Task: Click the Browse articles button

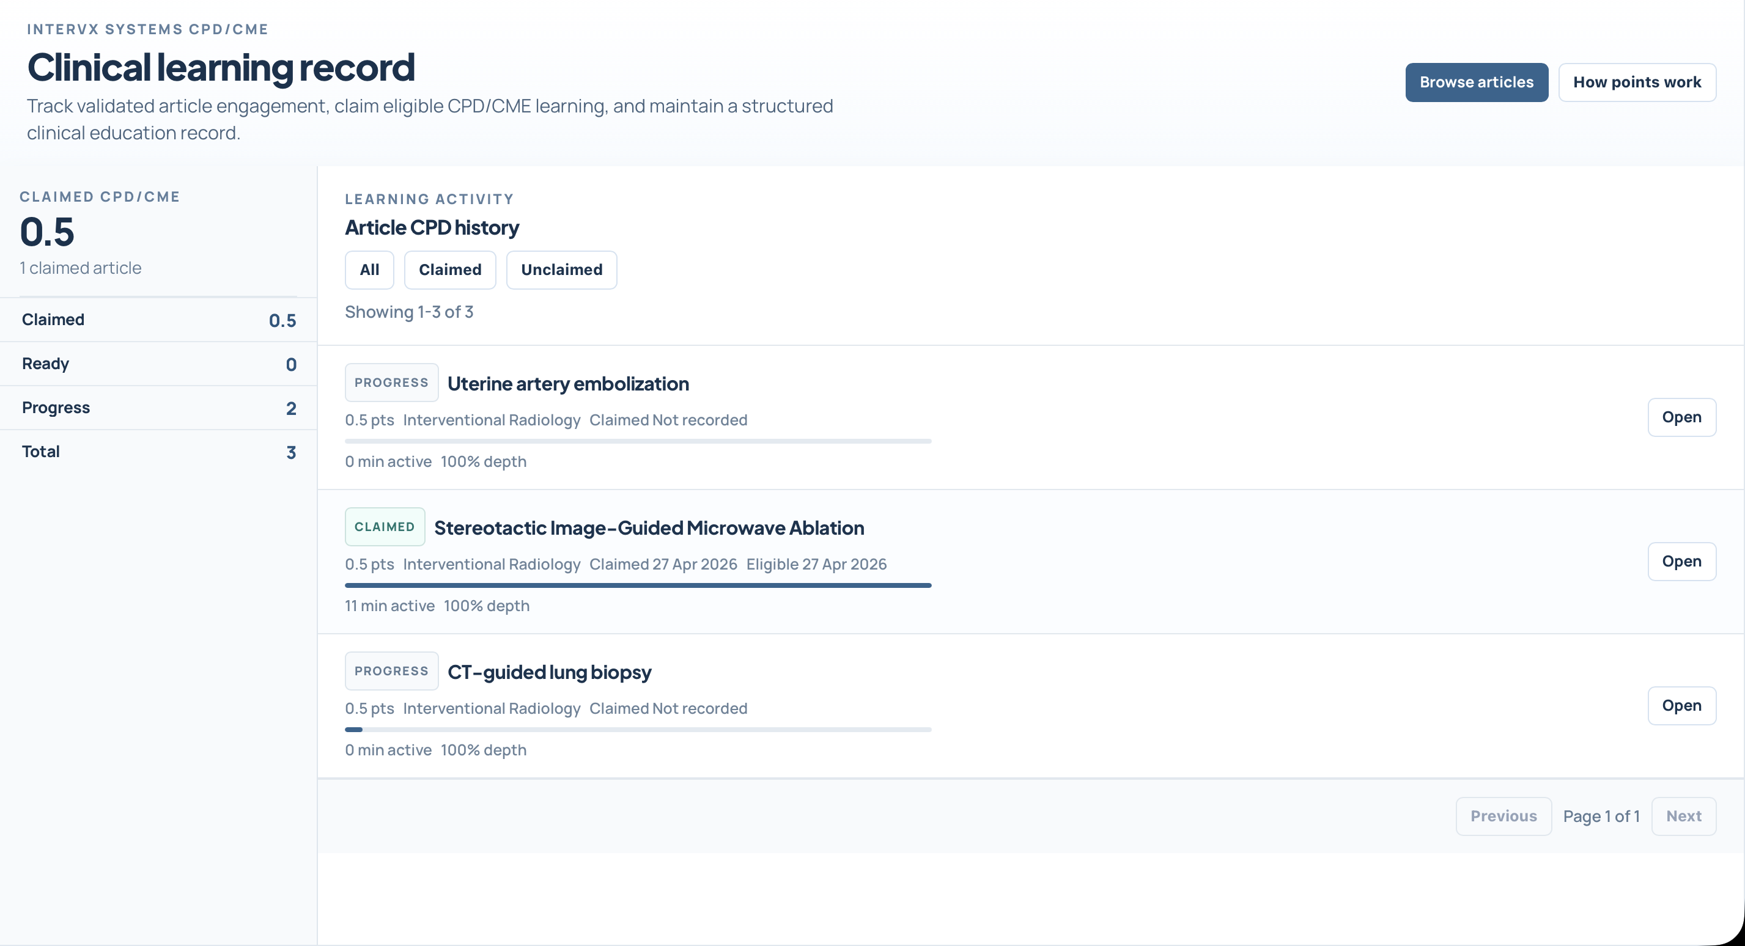Action: point(1476,82)
